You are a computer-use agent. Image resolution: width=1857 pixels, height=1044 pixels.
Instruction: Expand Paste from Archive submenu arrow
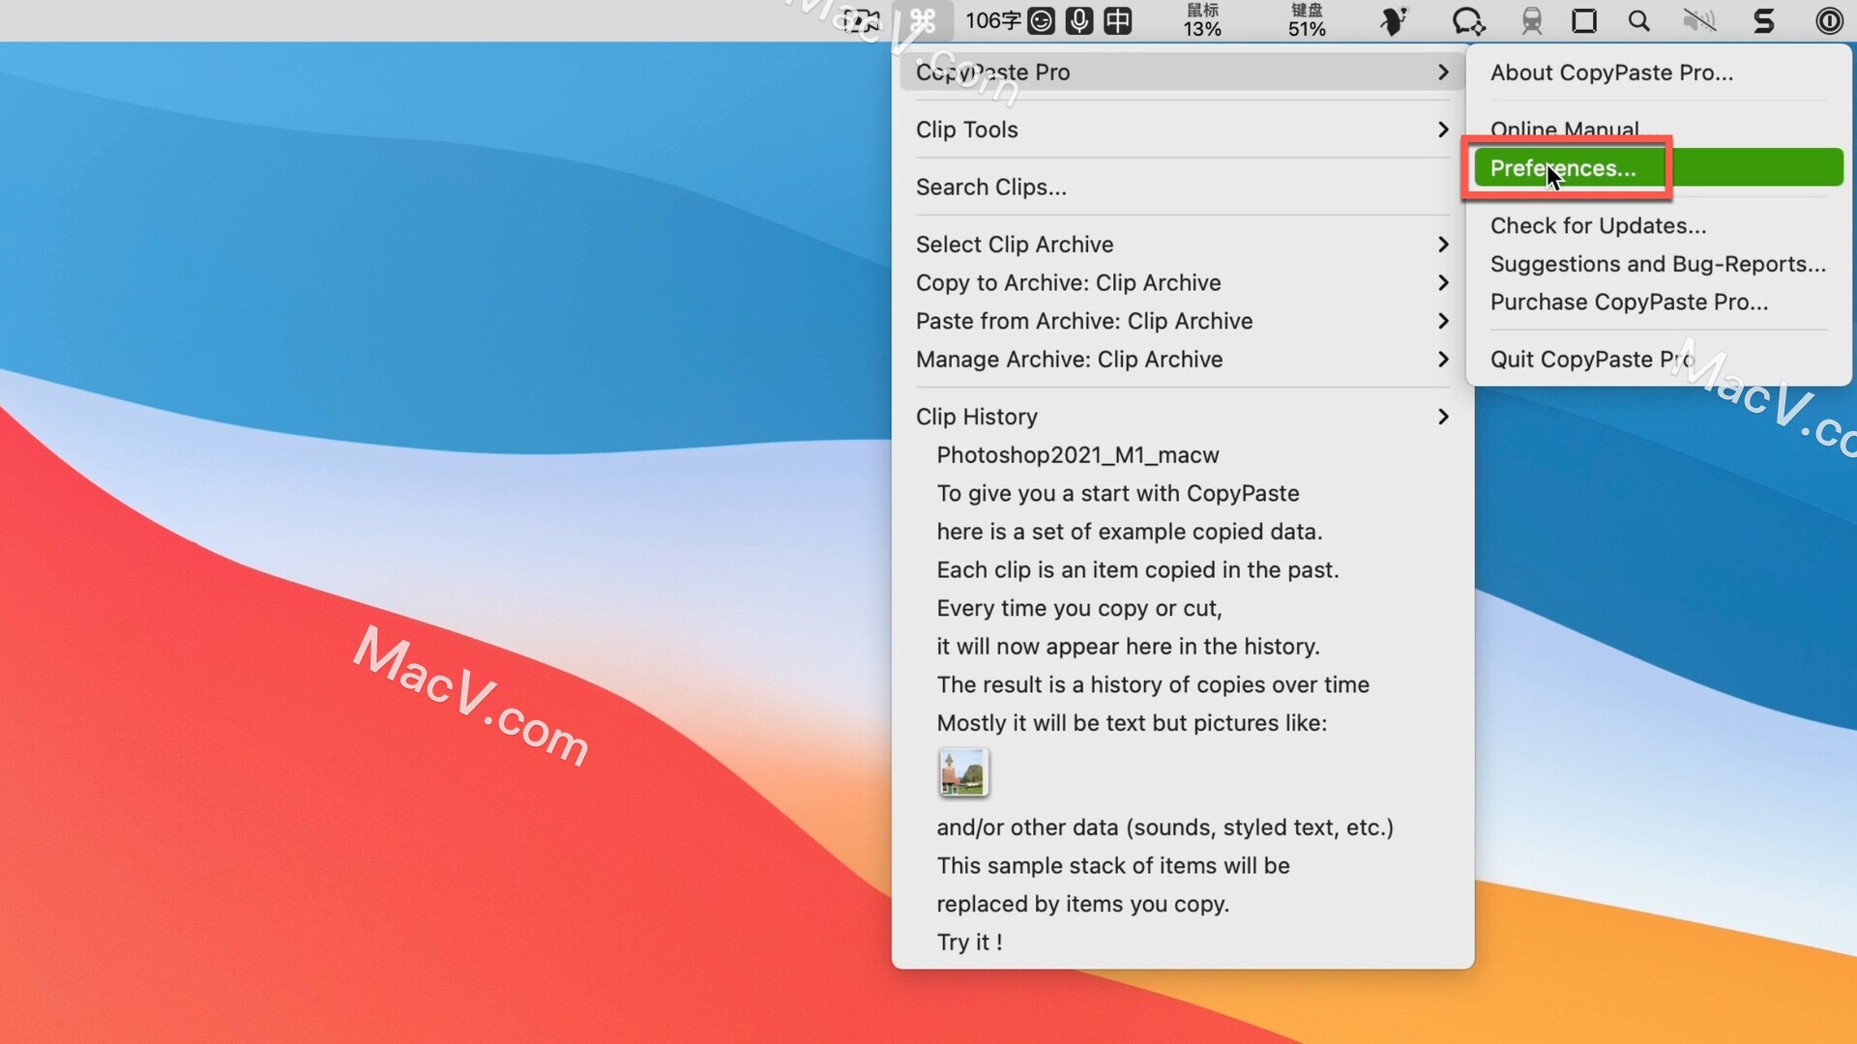click(x=1443, y=321)
